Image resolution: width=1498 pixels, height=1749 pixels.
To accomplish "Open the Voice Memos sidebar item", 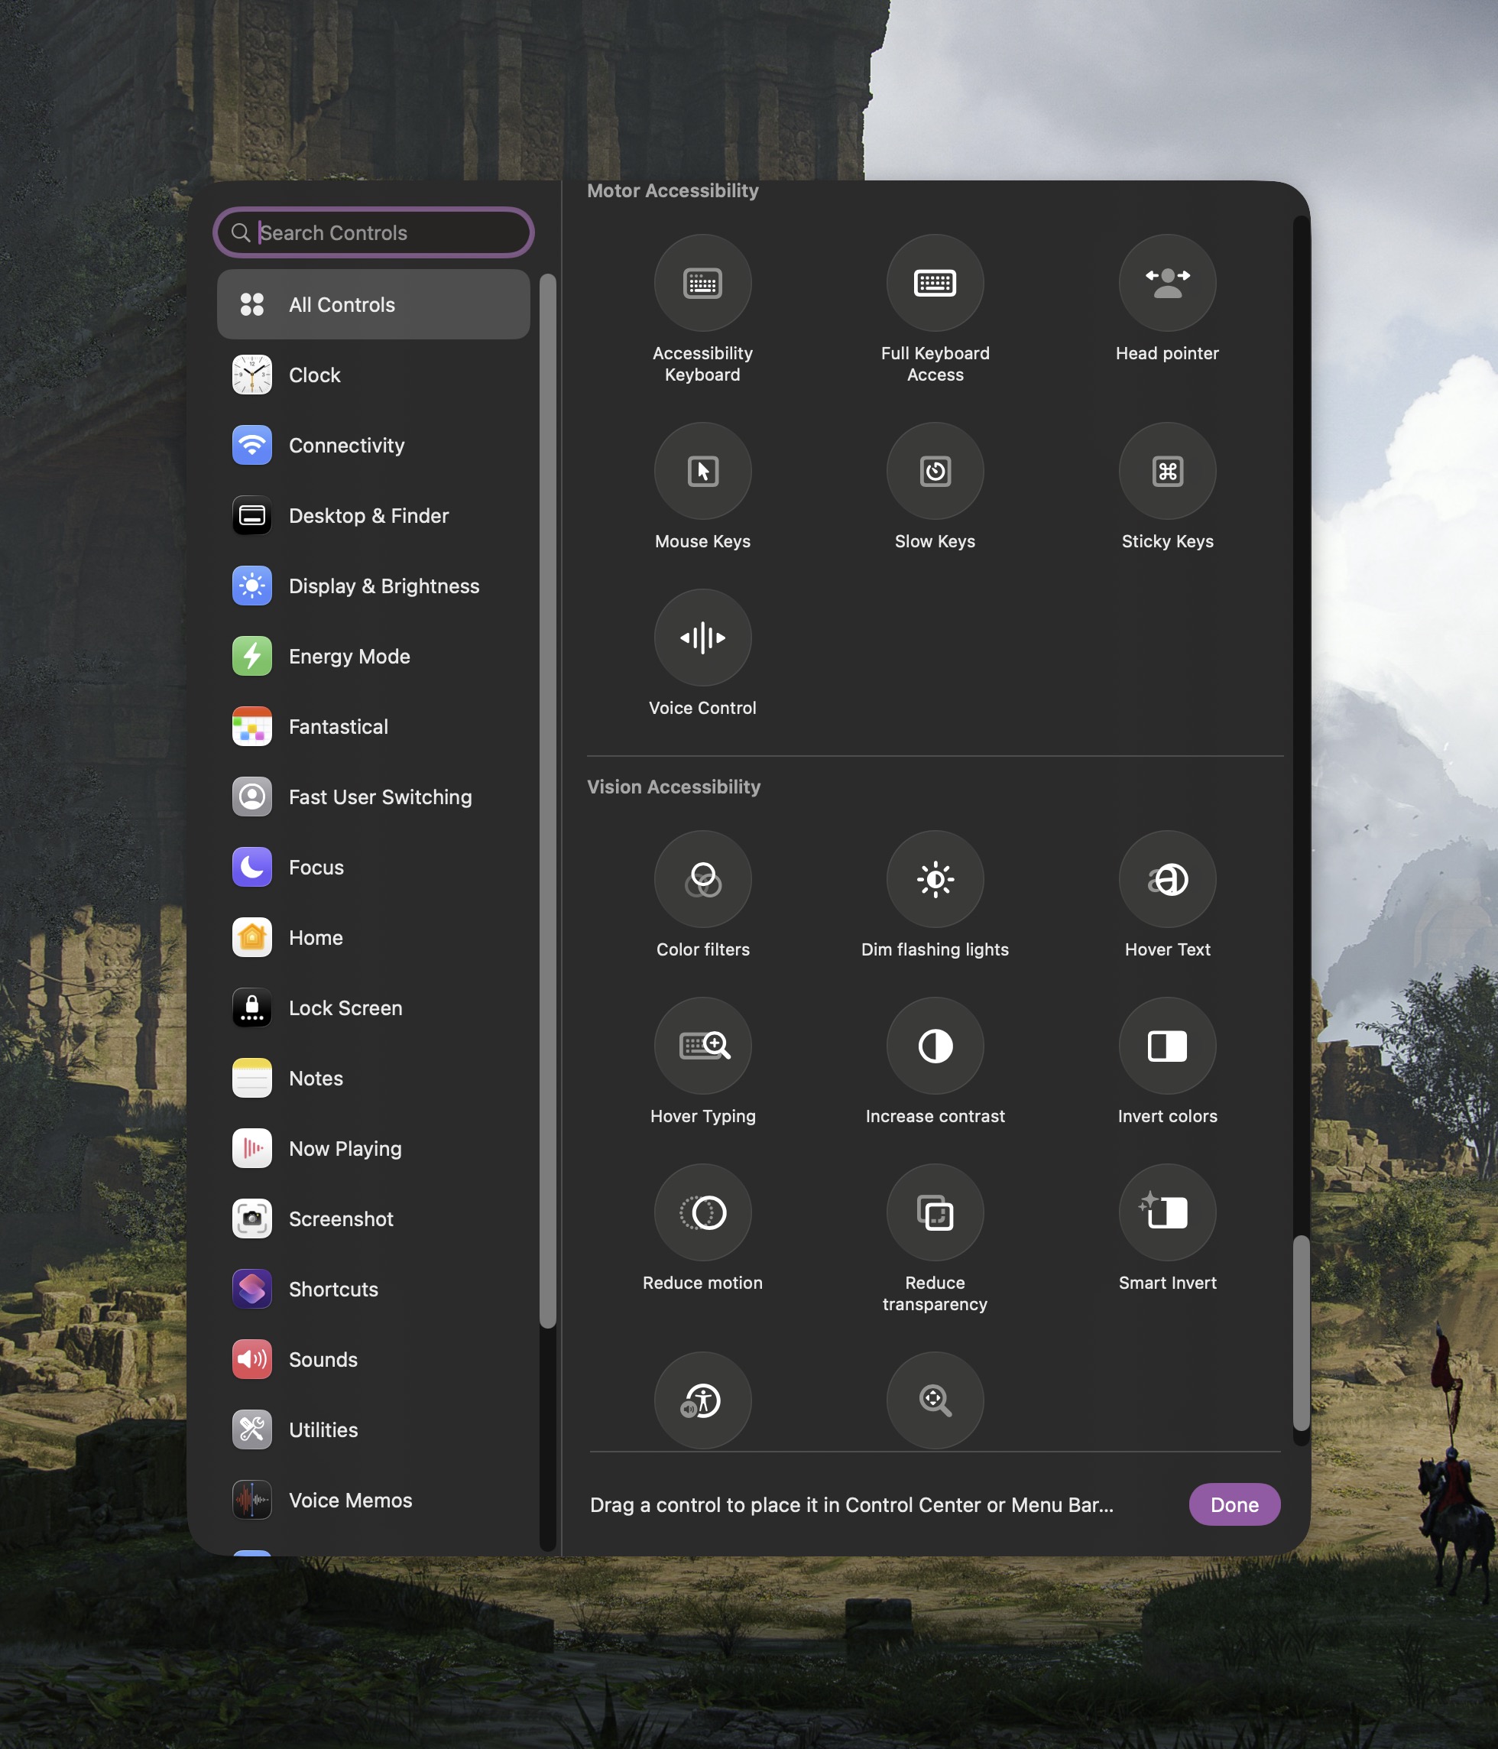I will click(x=349, y=1500).
